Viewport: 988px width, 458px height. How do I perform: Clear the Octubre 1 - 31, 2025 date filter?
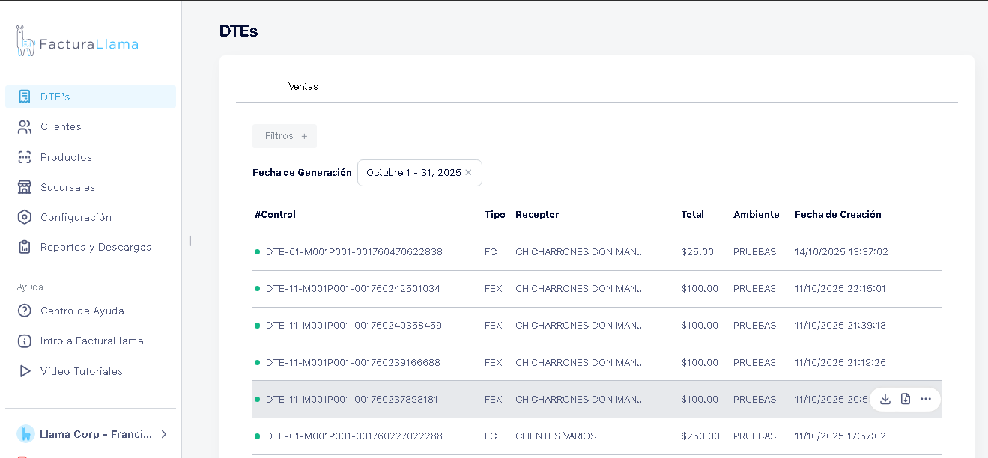[468, 173]
